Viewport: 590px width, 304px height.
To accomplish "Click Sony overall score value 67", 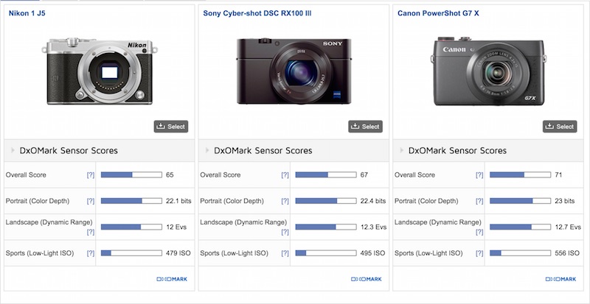I will [x=364, y=175].
